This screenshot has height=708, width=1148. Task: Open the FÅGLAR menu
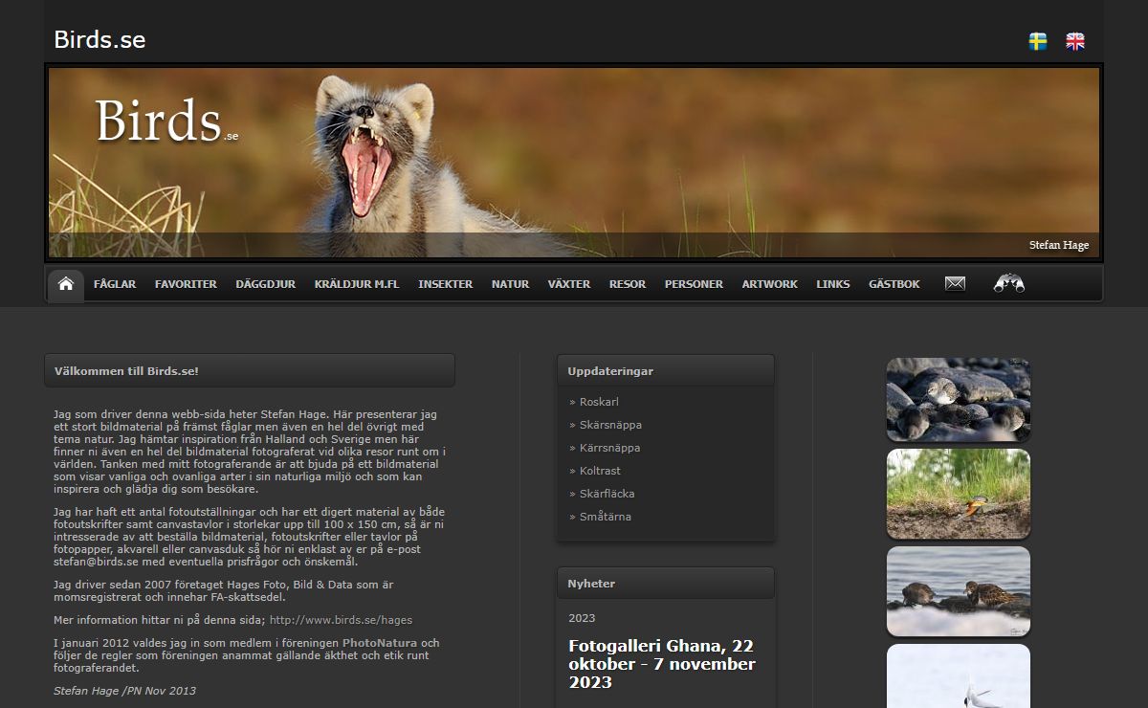point(115,284)
